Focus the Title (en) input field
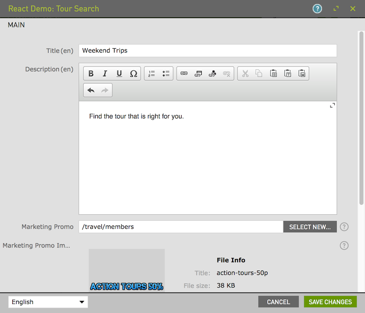The image size is (365, 313). pyautogui.click(x=208, y=51)
